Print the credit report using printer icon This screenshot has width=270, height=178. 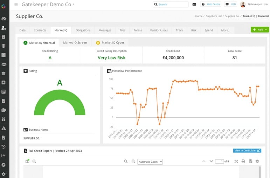tap(243, 162)
